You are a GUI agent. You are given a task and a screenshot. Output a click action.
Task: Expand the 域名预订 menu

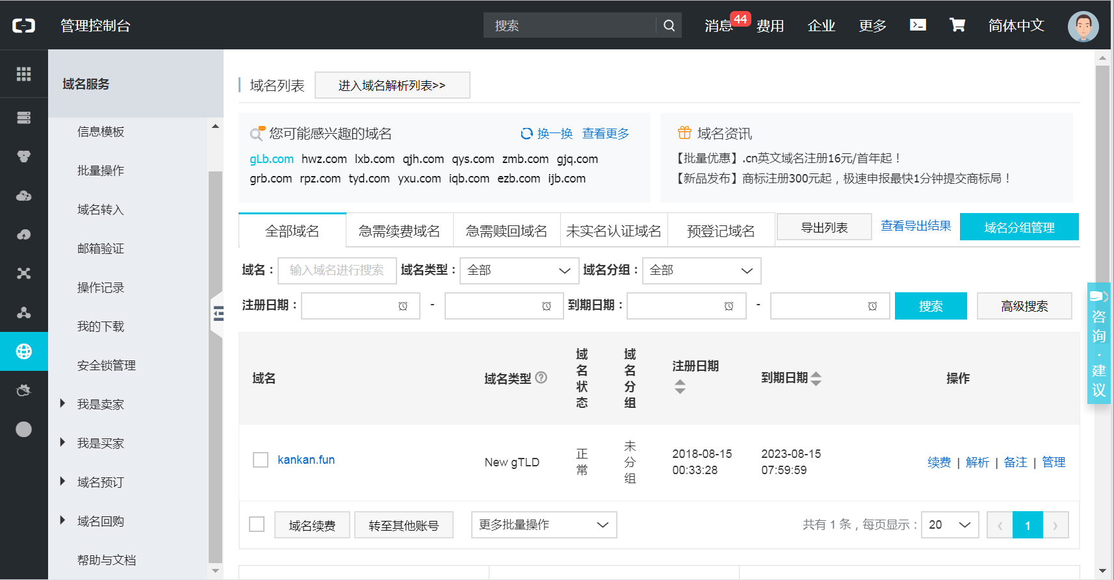tap(100, 482)
